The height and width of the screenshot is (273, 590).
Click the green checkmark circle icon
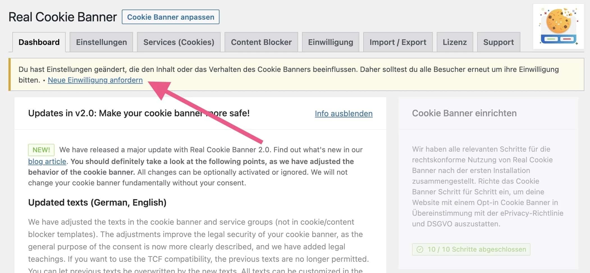(x=420, y=249)
